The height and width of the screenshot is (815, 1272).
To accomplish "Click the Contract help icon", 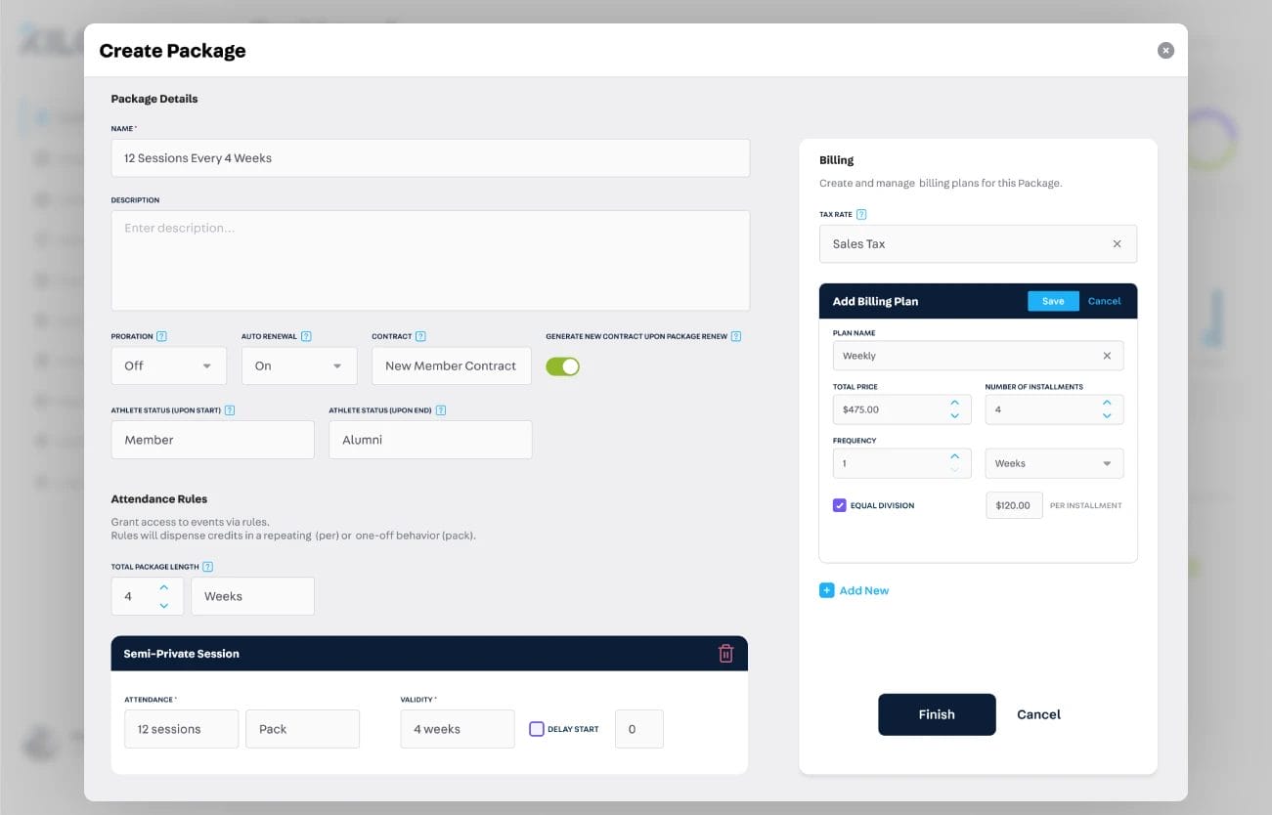I will (x=419, y=335).
